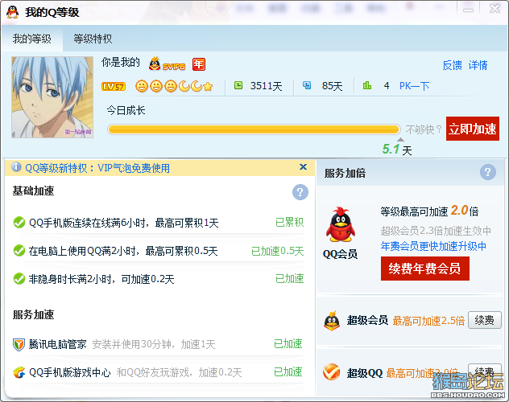Click the QQ penguin icon in title bar
Screen dimensions: 509x402
pyautogui.click(x=12, y=12)
